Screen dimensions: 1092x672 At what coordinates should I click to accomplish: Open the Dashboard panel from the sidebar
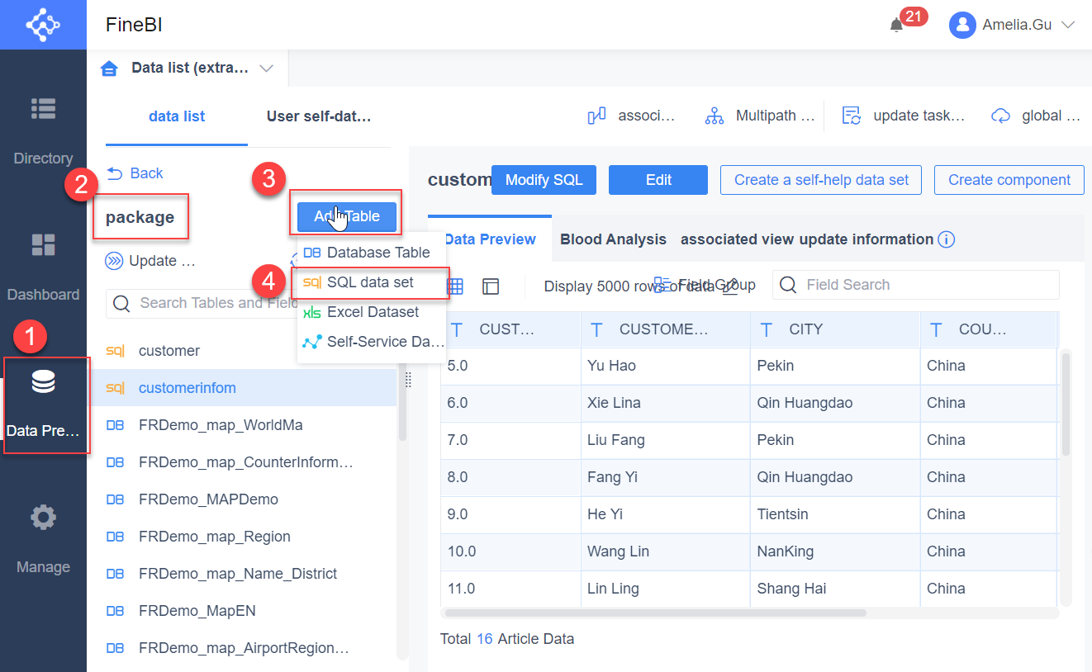[43, 244]
